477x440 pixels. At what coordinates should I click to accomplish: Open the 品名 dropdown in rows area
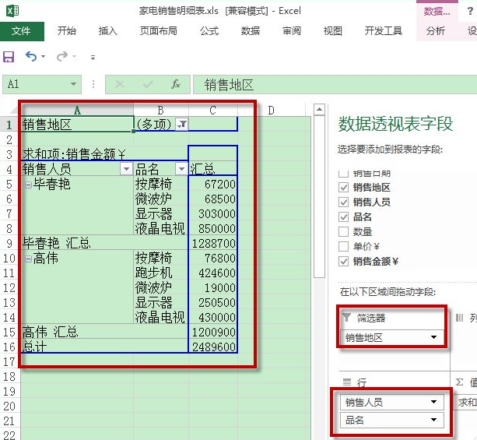pyautogui.click(x=433, y=421)
